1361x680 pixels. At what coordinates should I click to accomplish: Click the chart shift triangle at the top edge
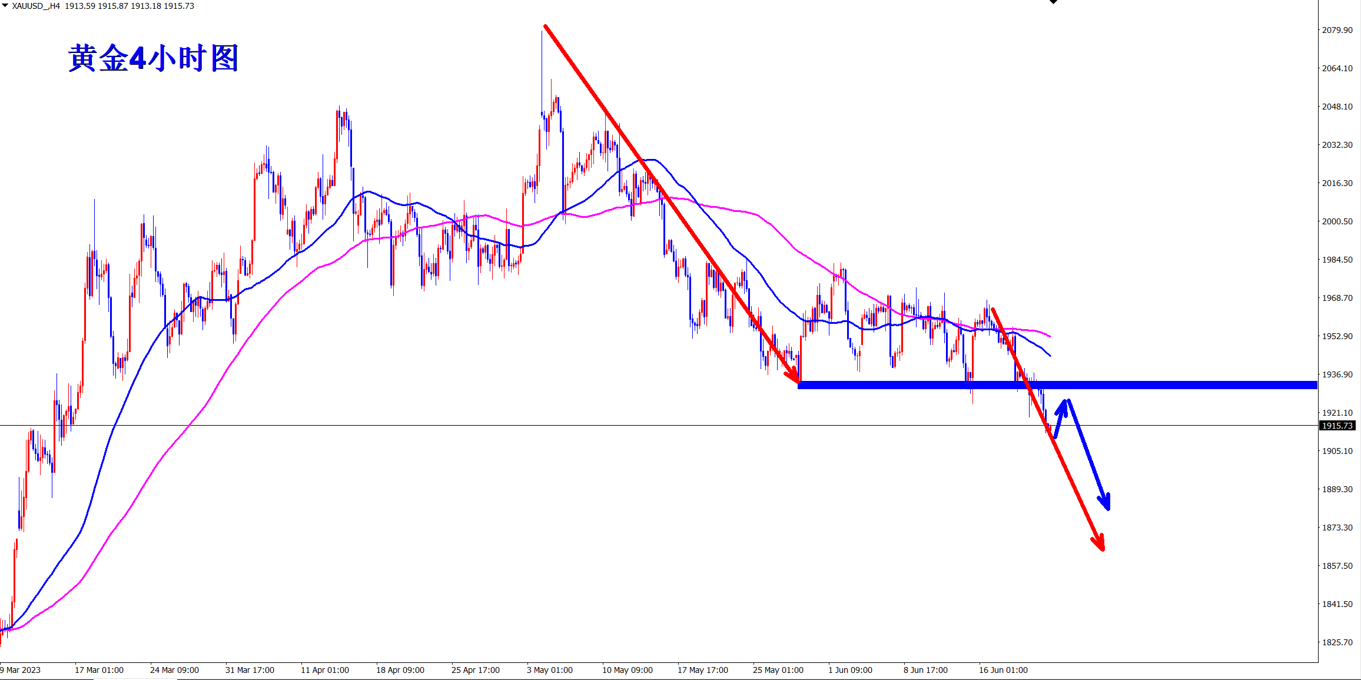1054,2
